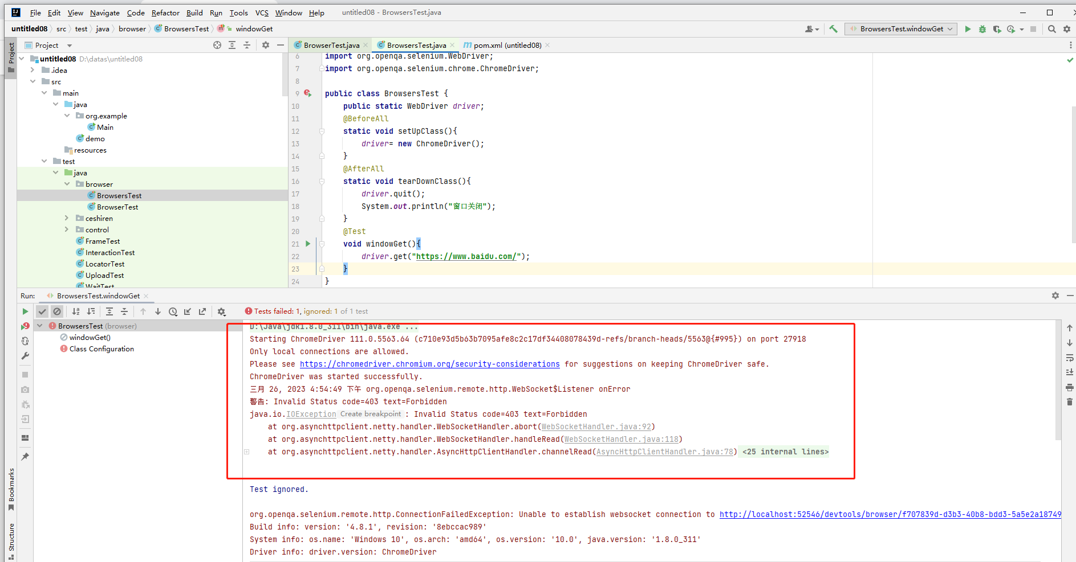The height and width of the screenshot is (562, 1076).
Task: Open the Navigate menu
Action: (105, 13)
